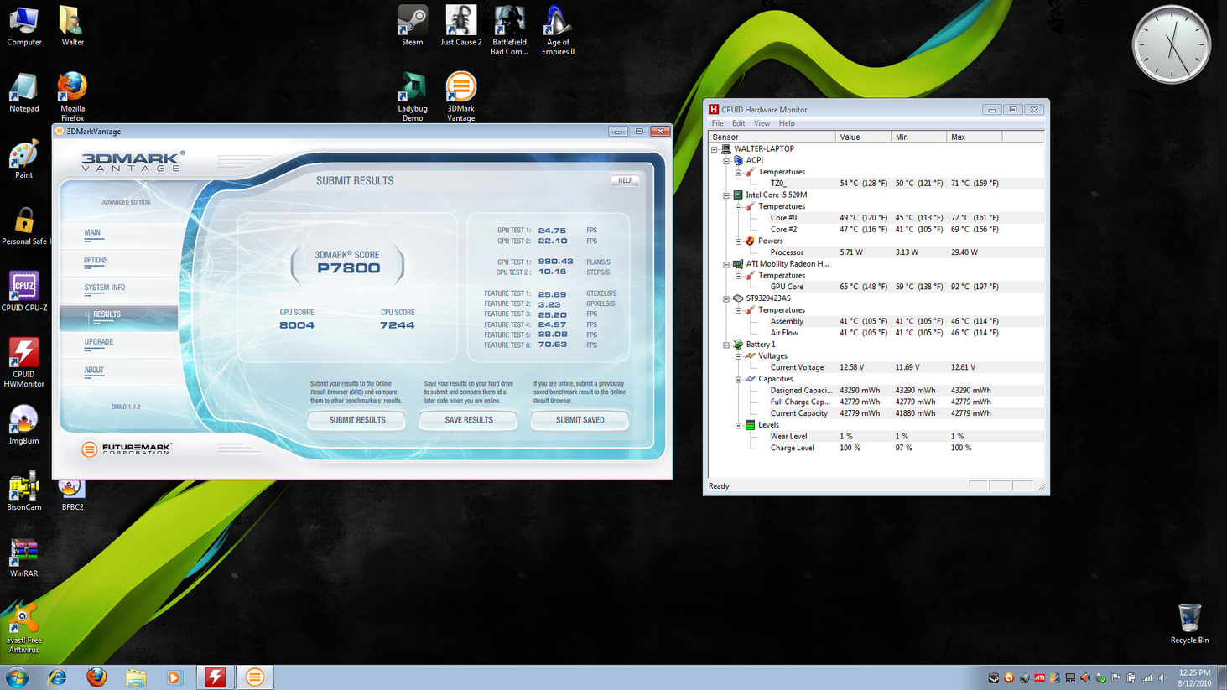
Task: Switch to the System Info section
Action: (105, 288)
